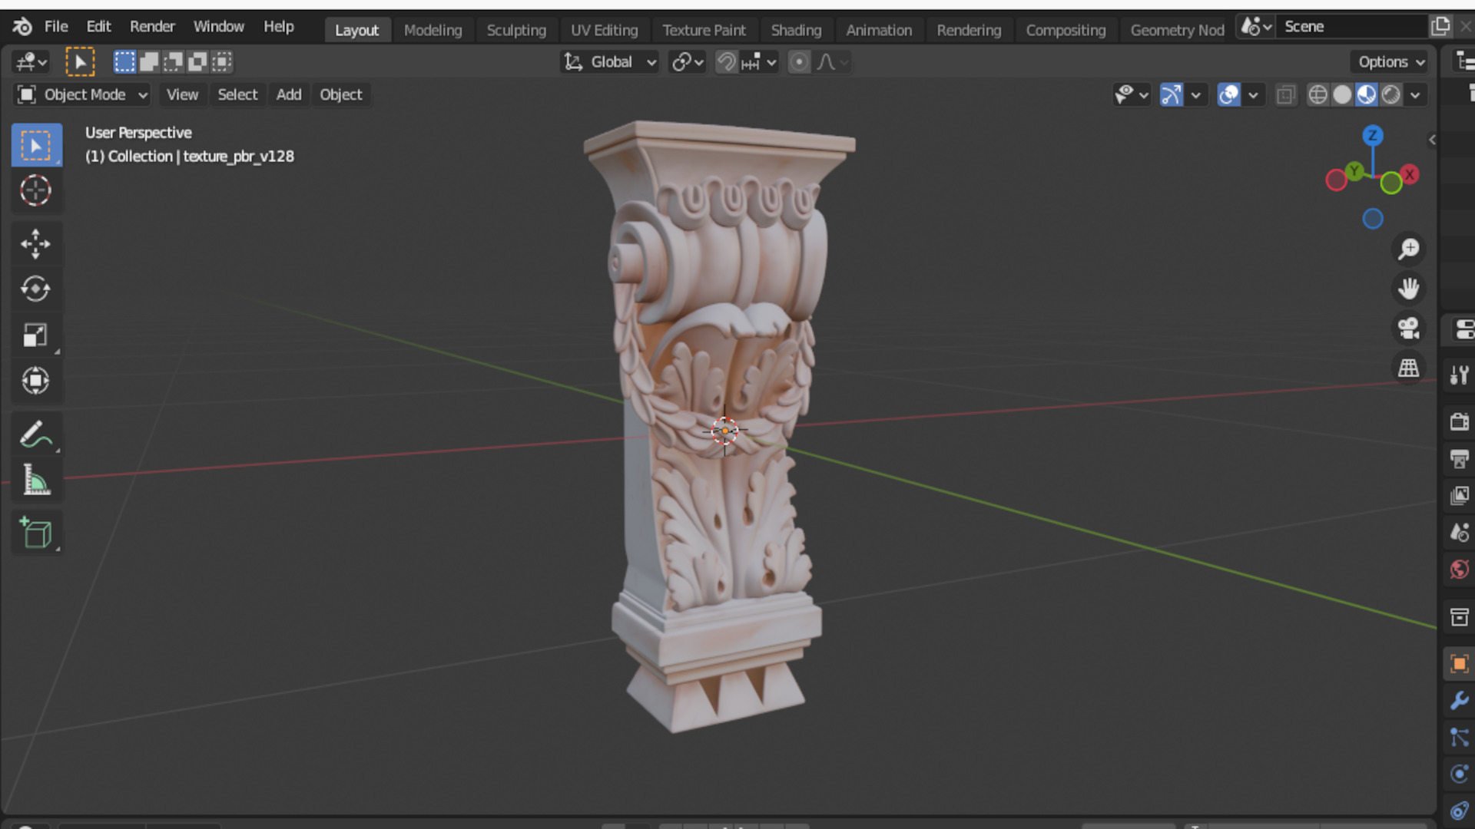Open selectability and visibility dropdown

click(1132, 94)
